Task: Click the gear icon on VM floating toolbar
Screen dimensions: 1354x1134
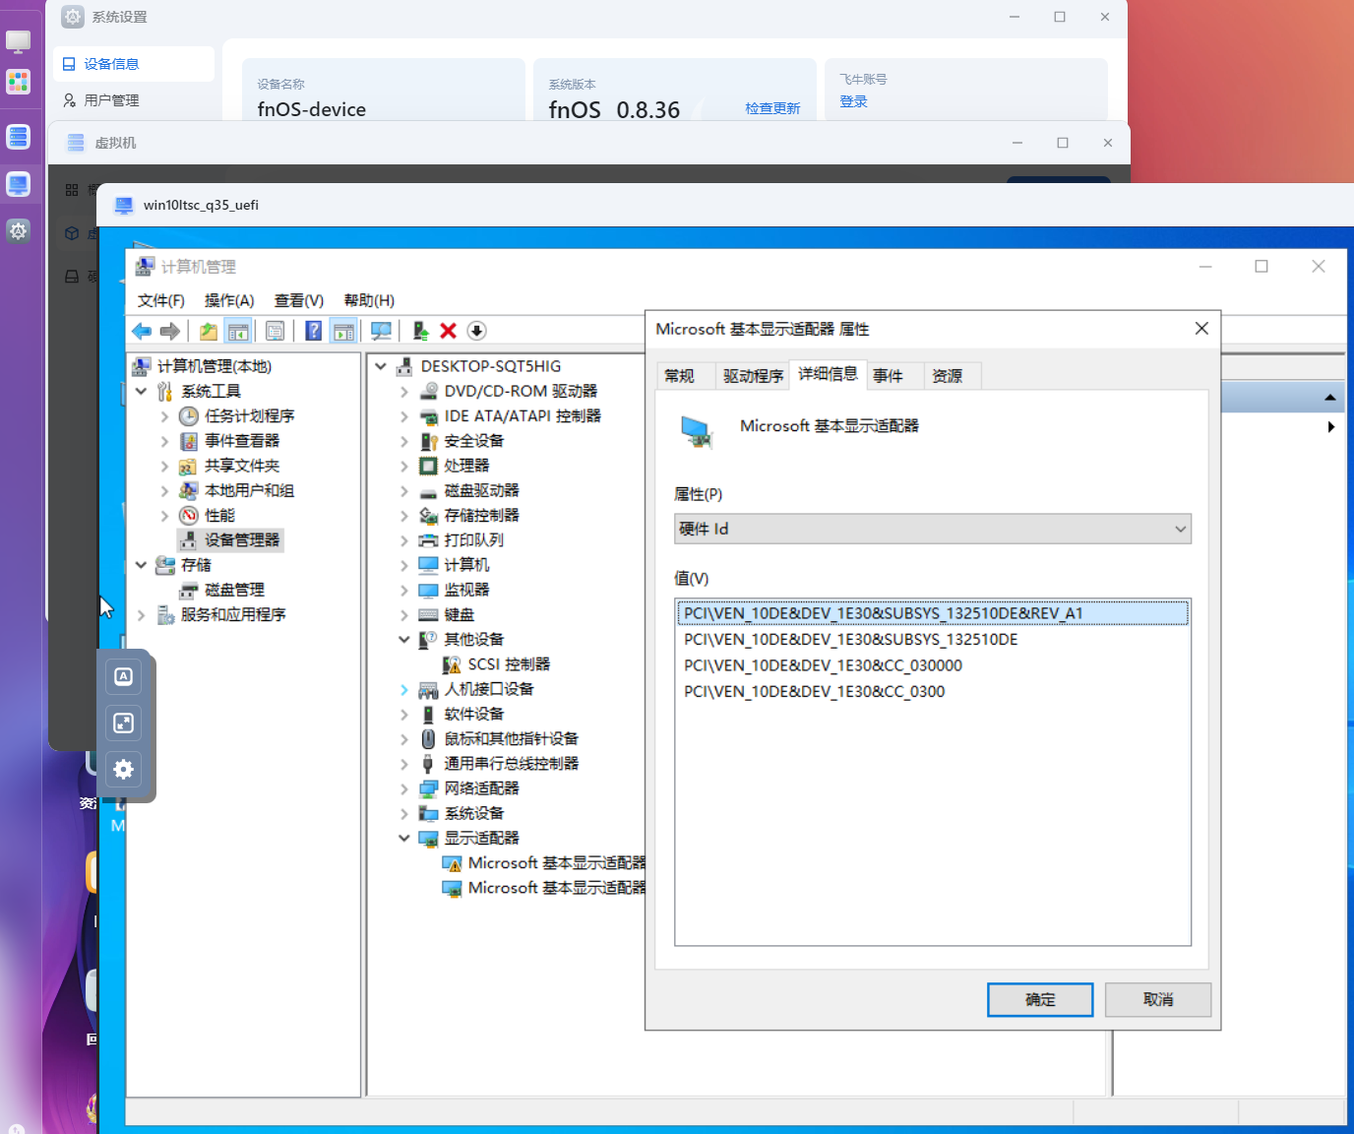Action: [x=123, y=770]
